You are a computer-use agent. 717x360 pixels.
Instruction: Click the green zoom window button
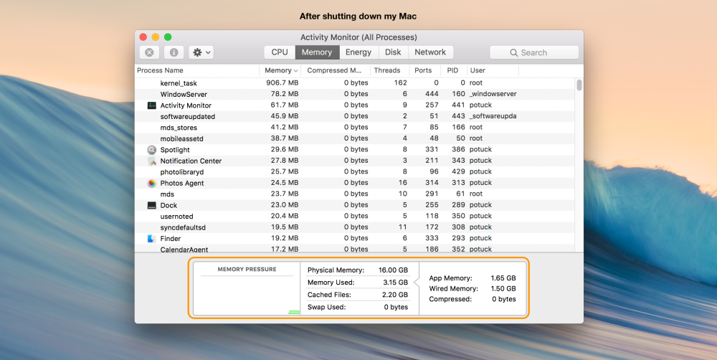(x=168, y=37)
